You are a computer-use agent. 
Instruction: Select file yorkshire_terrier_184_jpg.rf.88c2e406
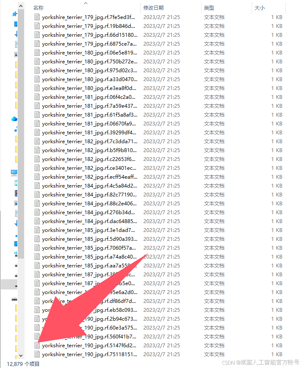click(89, 204)
